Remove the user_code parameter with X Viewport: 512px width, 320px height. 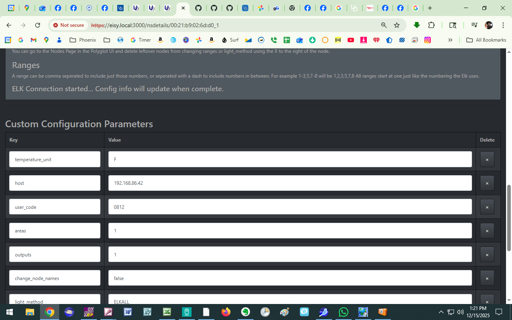pos(487,207)
